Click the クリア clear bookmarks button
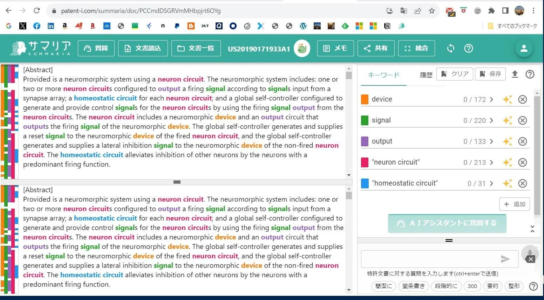The image size is (544, 300). 455,74
